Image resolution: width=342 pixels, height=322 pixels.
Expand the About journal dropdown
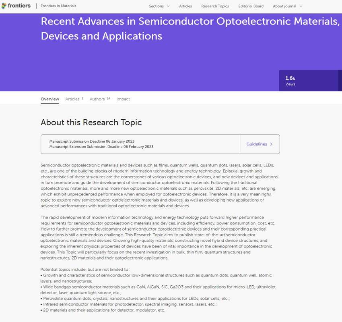tap(287, 6)
